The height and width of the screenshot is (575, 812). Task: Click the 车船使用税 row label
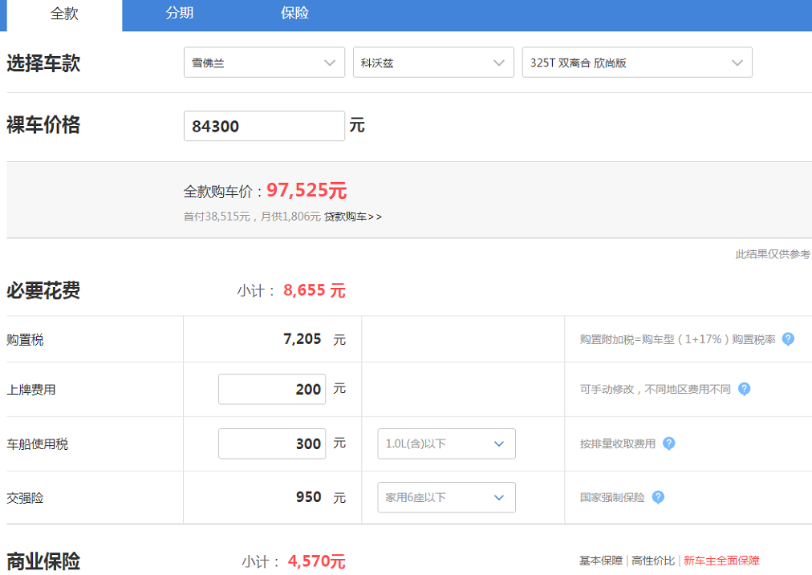pos(37,444)
